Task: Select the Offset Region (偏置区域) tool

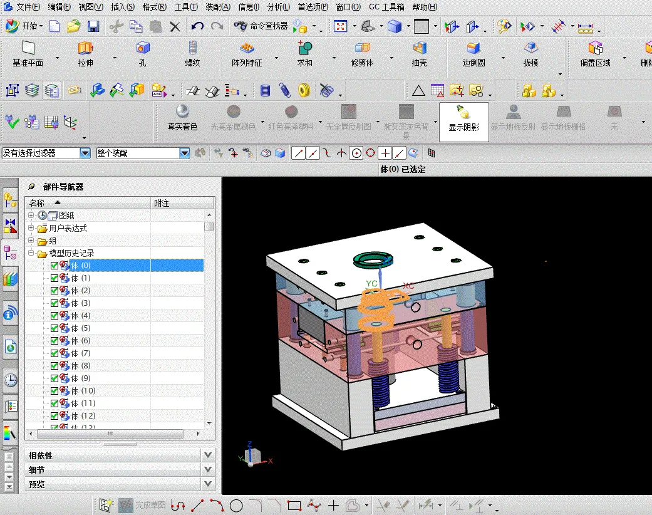Action: coord(596,54)
